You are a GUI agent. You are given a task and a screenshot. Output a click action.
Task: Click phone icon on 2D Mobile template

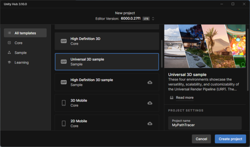coord(64,123)
